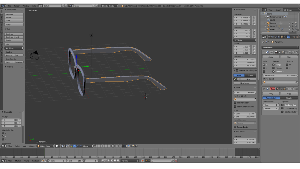Check the Lock Camera to View option
This screenshot has height=169, width=300.
pos(235,107)
